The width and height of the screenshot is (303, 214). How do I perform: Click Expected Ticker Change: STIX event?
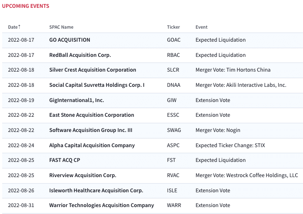point(230,145)
